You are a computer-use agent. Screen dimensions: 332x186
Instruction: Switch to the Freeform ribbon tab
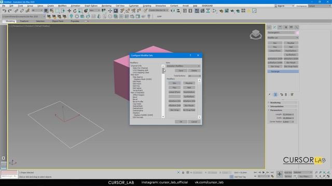click(24, 21)
